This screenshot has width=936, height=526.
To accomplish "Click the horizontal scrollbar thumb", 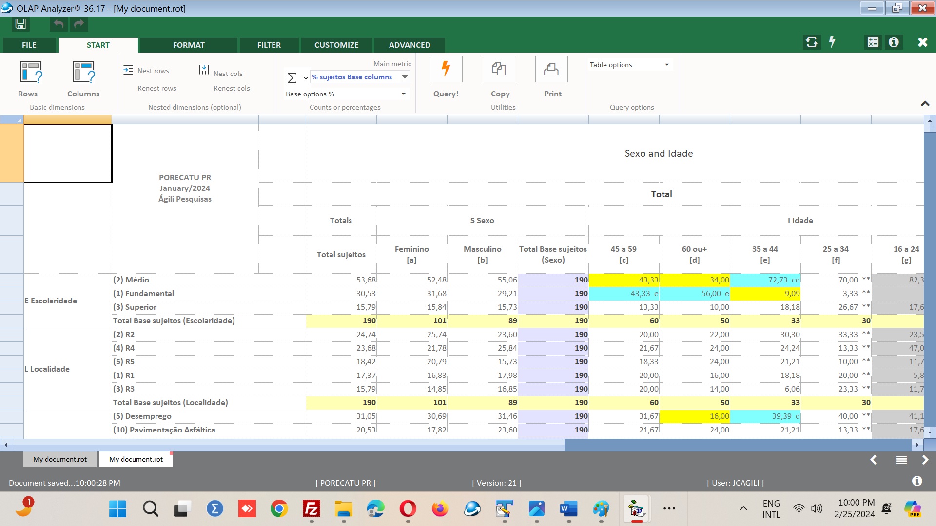I will [x=288, y=445].
